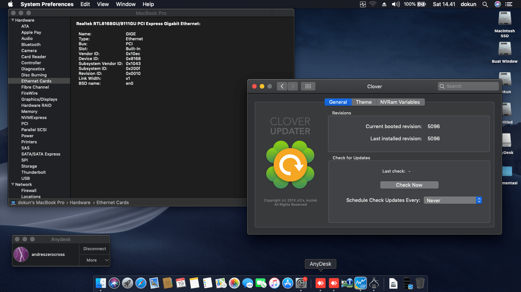Select USB in the hardware sidebar

pos(26,178)
